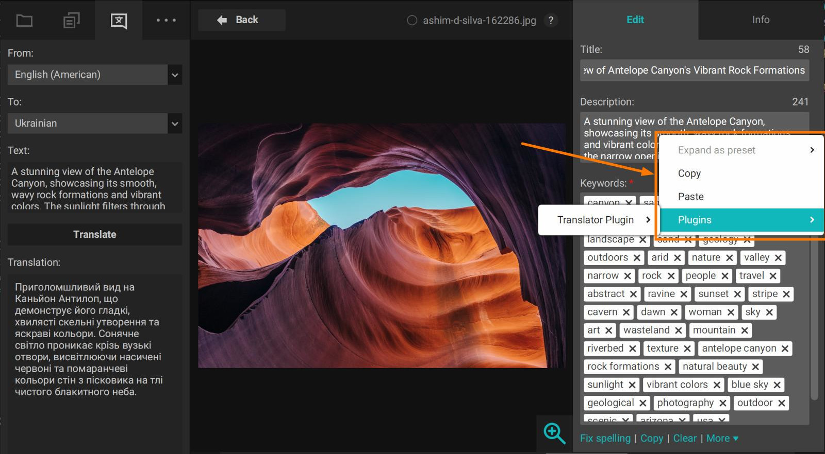
Task: Select the blue sky keyword text
Action: [x=750, y=385]
